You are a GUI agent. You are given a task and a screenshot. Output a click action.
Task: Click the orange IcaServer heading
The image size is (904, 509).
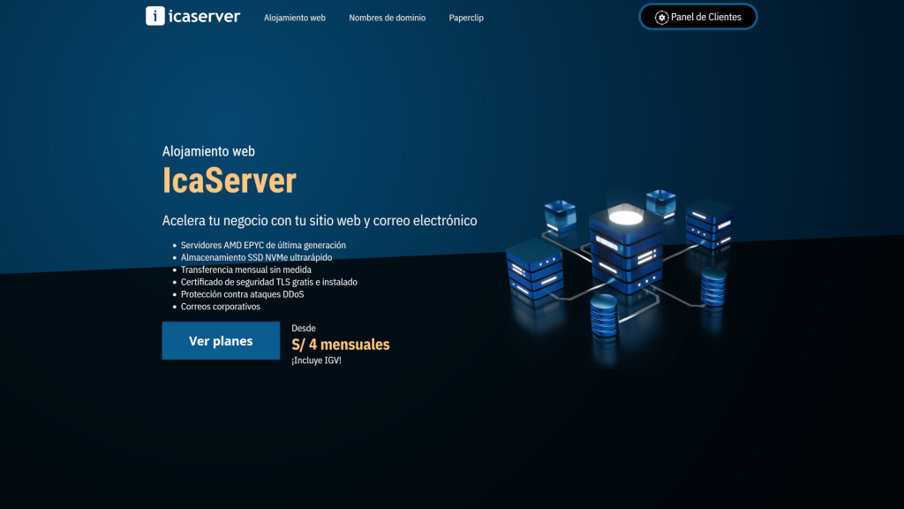[x=229, y=180]
